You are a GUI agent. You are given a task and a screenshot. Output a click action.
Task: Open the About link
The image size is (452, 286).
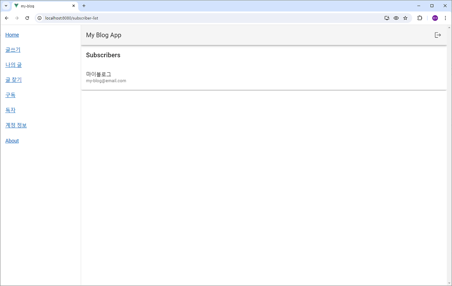coord(12,141)
